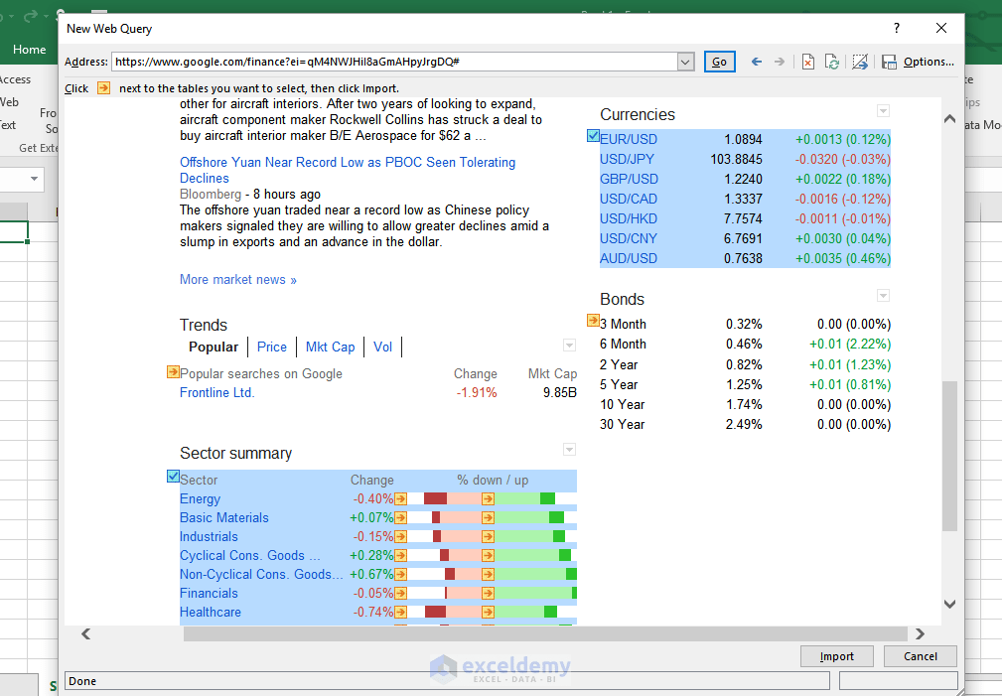Toggle the Hide Icons toolbar button
This screenshot has height=696, width=1002.
point(860,62)
